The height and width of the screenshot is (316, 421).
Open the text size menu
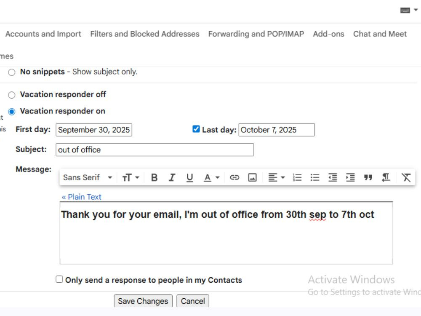pos(131,178)
